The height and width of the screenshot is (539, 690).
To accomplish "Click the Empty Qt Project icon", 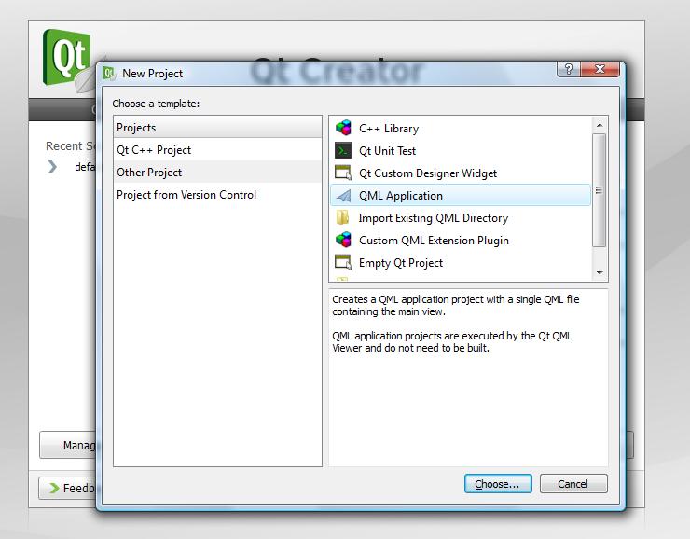I will 343,263.
